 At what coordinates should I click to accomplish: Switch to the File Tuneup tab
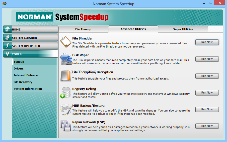[x=83, y=29]
